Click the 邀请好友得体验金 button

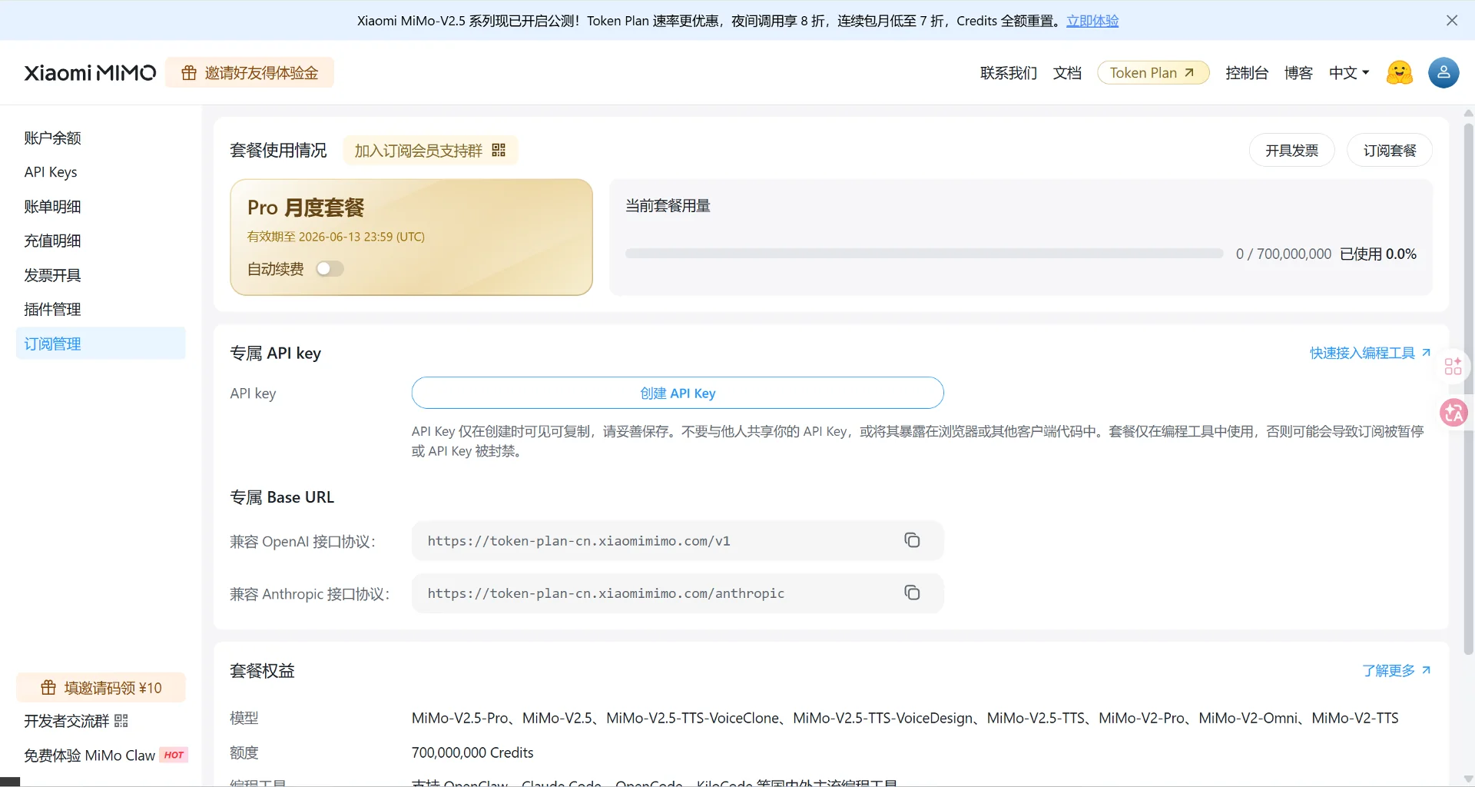coord(250,73)
